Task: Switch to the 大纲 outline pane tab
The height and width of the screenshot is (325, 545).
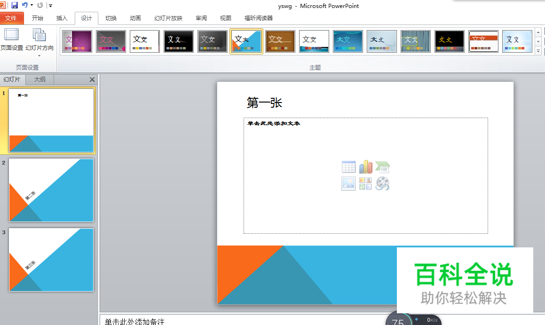Action: tap(39, 79)
